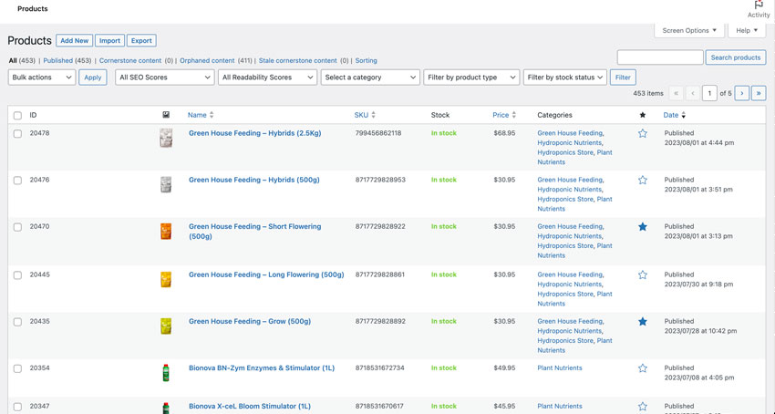775x414 pixels.
Task: Jump to last page double arrow
Action: coord(759,93)
